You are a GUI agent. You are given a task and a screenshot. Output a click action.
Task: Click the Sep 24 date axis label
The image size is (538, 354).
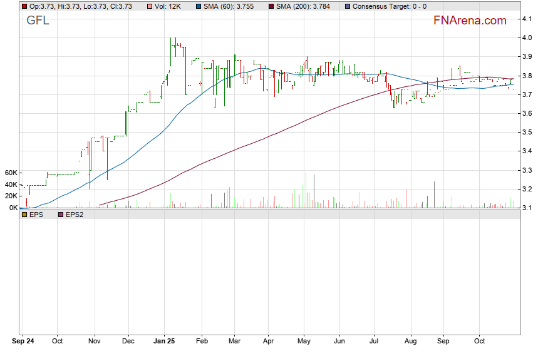point(23,341)
